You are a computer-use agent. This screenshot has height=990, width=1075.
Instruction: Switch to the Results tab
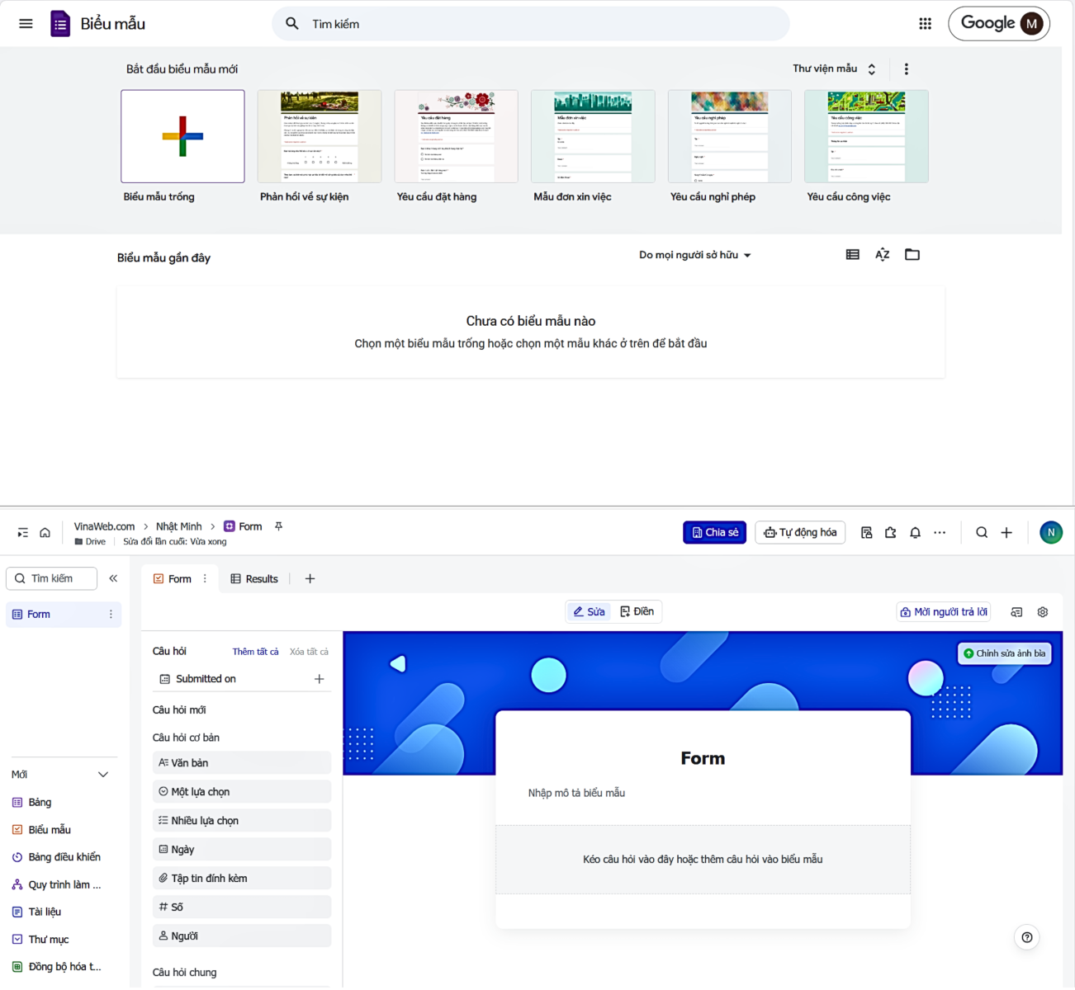[254, 578]
